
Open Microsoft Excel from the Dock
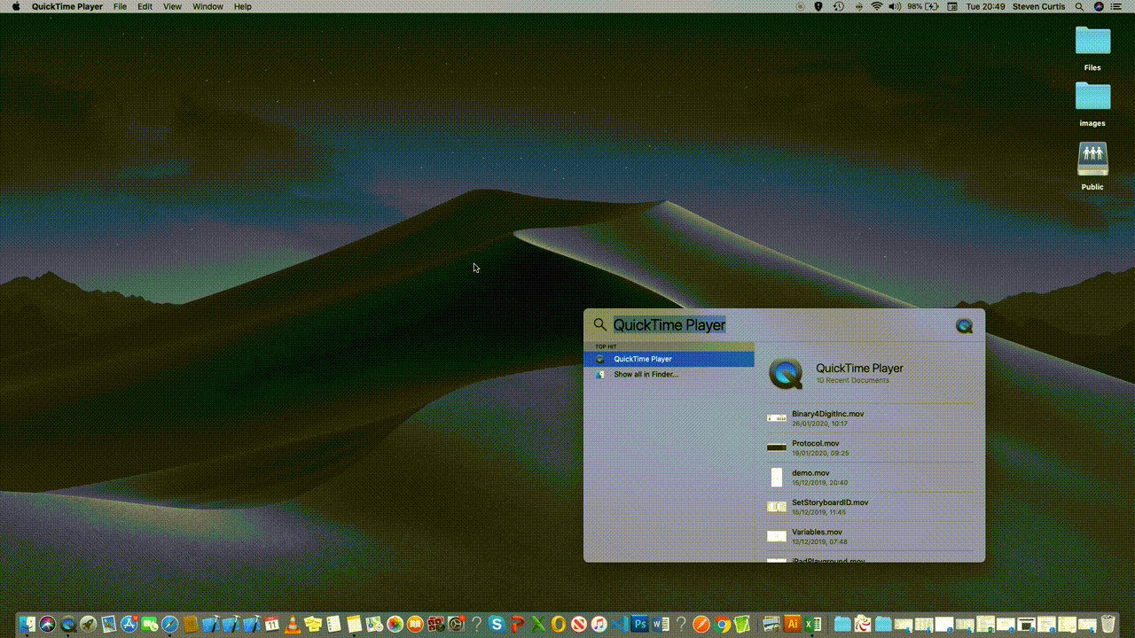point(814,624)
